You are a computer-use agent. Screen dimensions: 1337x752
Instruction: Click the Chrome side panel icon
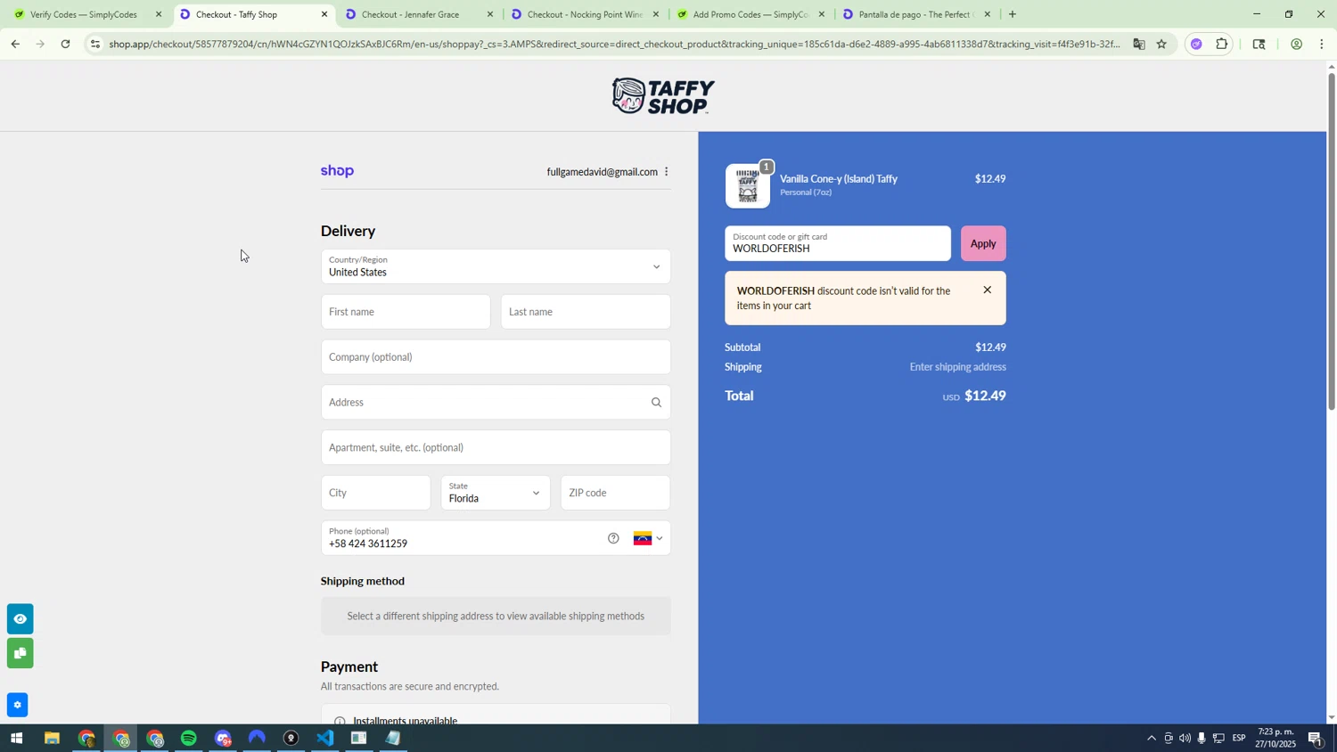[x=1259, y=44]
